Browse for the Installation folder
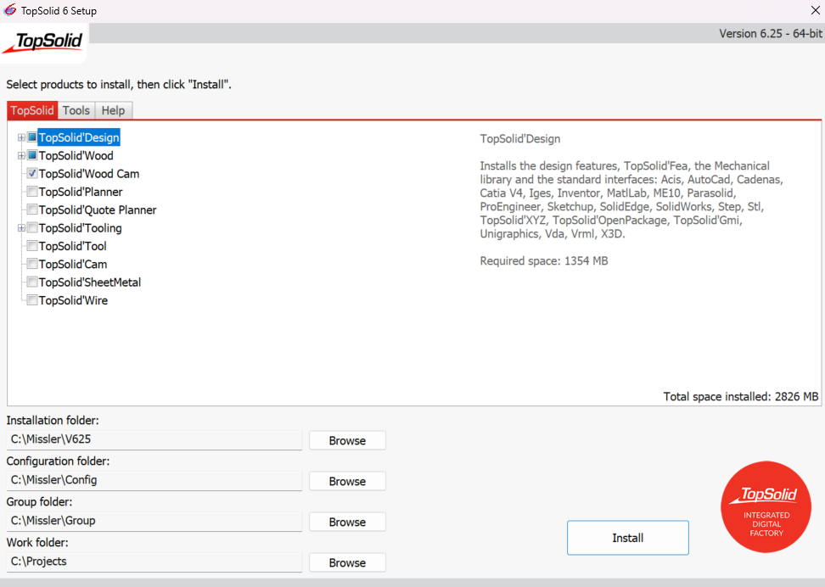Screen dimensions: 825x587 coord(347,440)
